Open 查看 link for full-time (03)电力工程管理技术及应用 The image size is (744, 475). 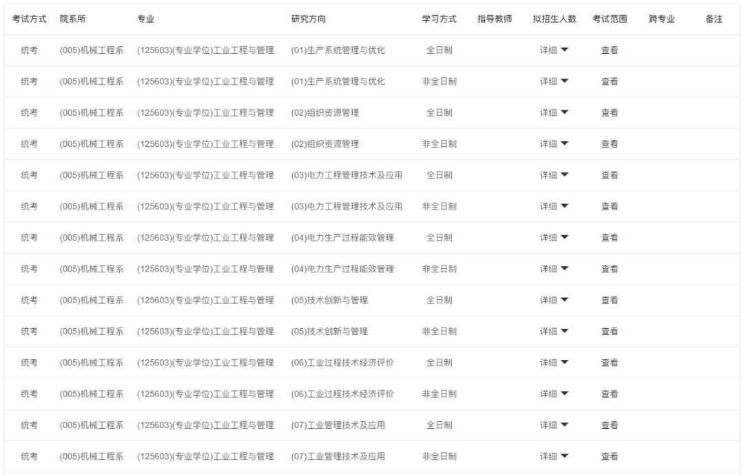[x=610, y=175]
